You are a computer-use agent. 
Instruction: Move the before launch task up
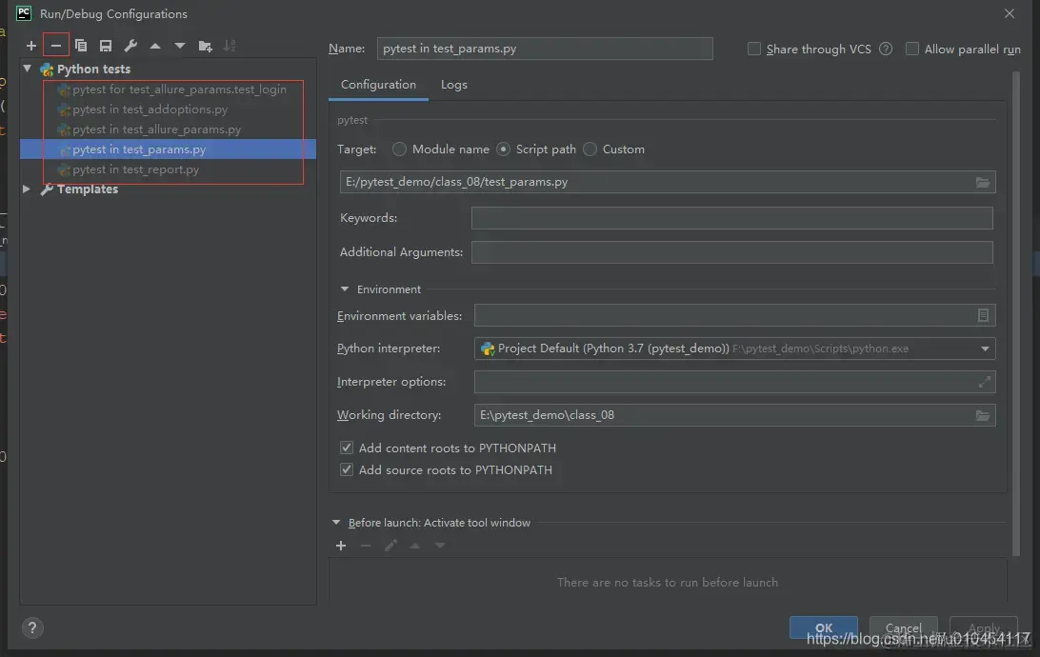point(415,546)
